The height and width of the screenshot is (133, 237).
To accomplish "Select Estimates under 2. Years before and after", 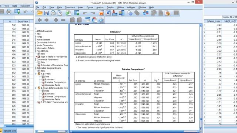I will pos(50,93).
